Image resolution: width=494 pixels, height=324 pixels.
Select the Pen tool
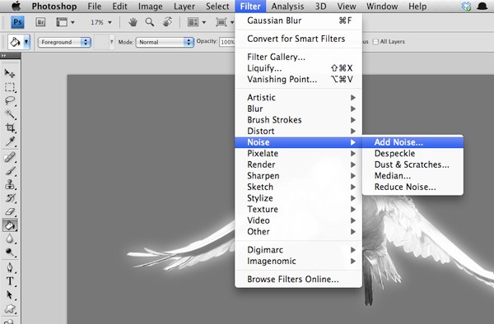tap(10, 268)
